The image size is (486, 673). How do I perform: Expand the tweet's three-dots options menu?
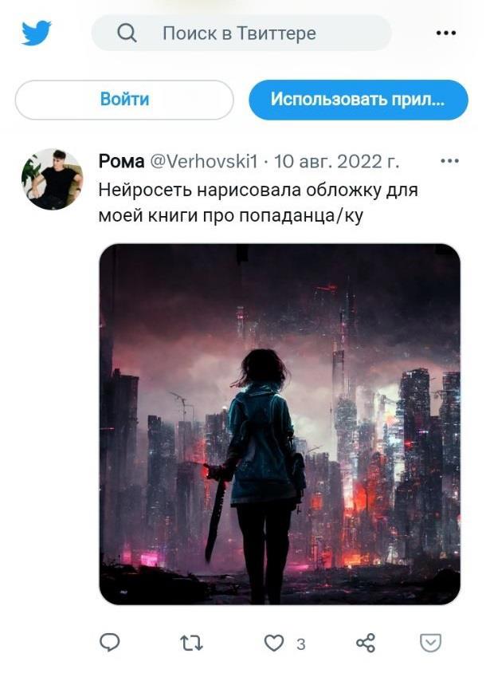pyautogui.click(x=449, y=161)
